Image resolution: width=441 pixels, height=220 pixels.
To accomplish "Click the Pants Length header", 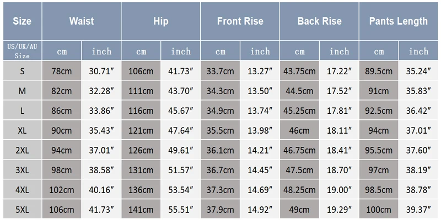I will coord(399,21).
